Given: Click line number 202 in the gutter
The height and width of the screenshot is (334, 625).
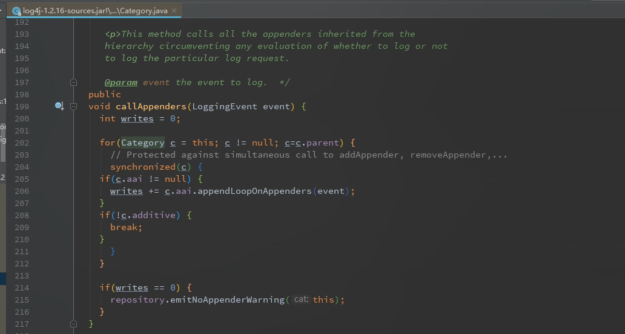Looking at the screenshot, I should [x=22, y=143].
